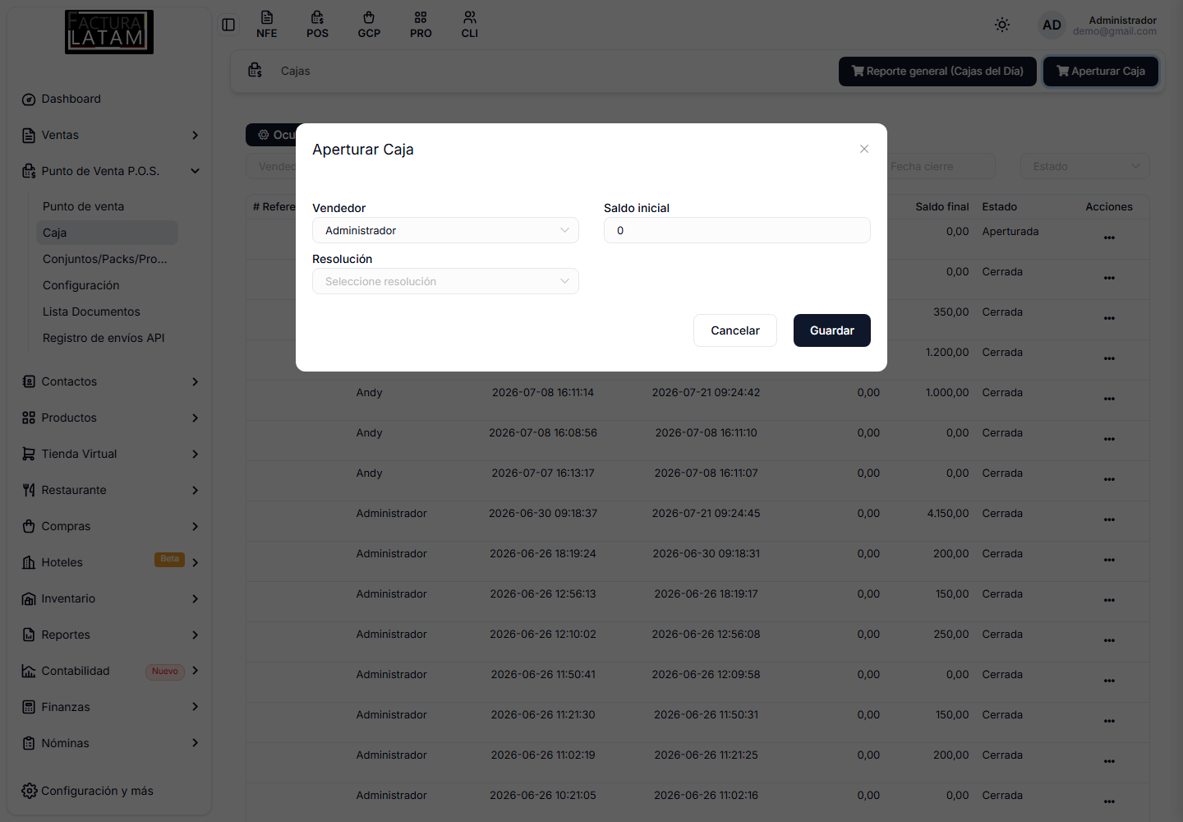Click the Cajas header icon

pos(255,71)
